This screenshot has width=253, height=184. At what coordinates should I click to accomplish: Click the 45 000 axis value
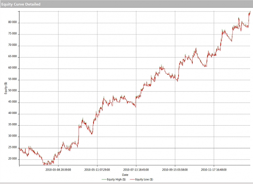13,102
